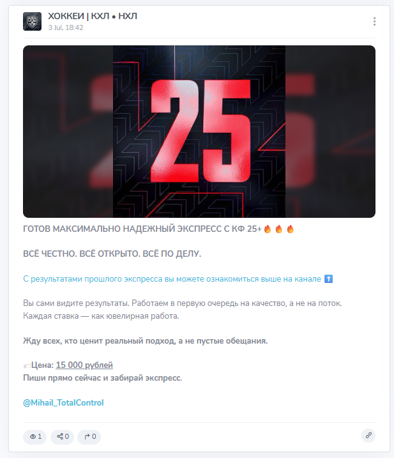Click the bold line Жду всех, кто ценит
394x458 pixels.
[x=146, y=341]
